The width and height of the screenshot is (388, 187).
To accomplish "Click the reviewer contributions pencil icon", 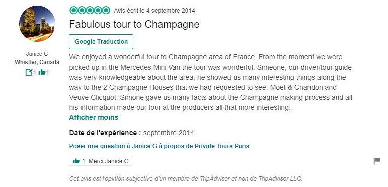I will coord(29,72).
